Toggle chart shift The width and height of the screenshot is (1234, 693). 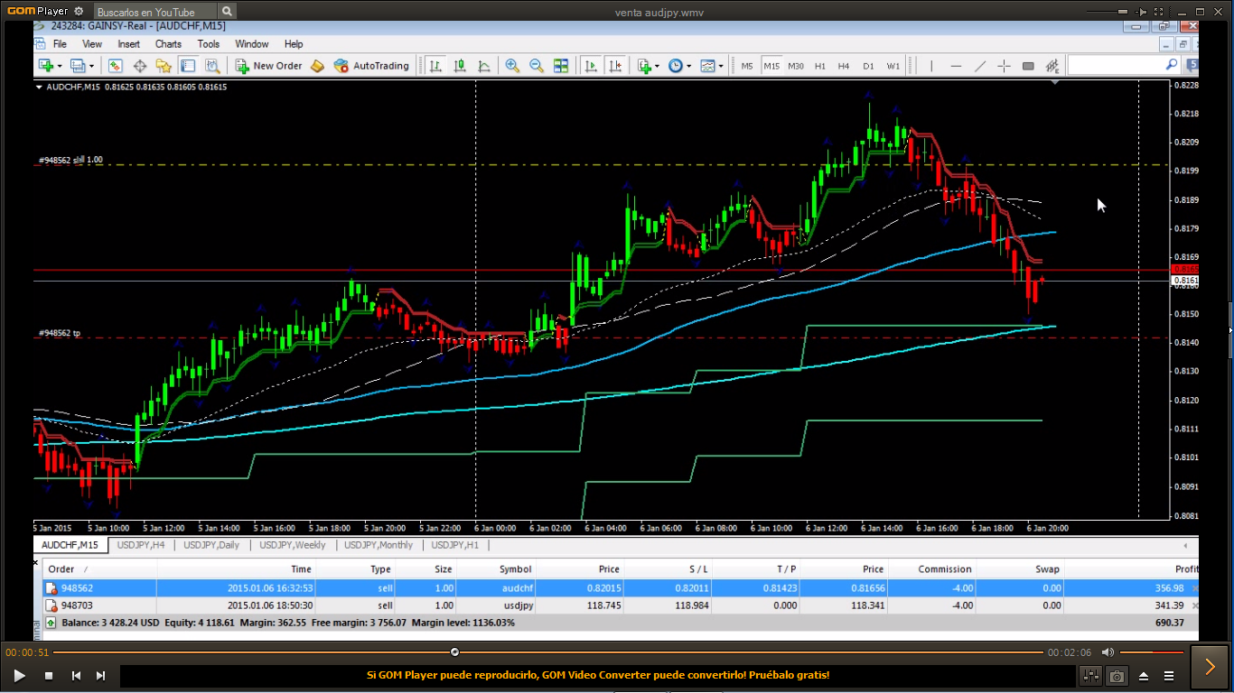tap(615, 66)
